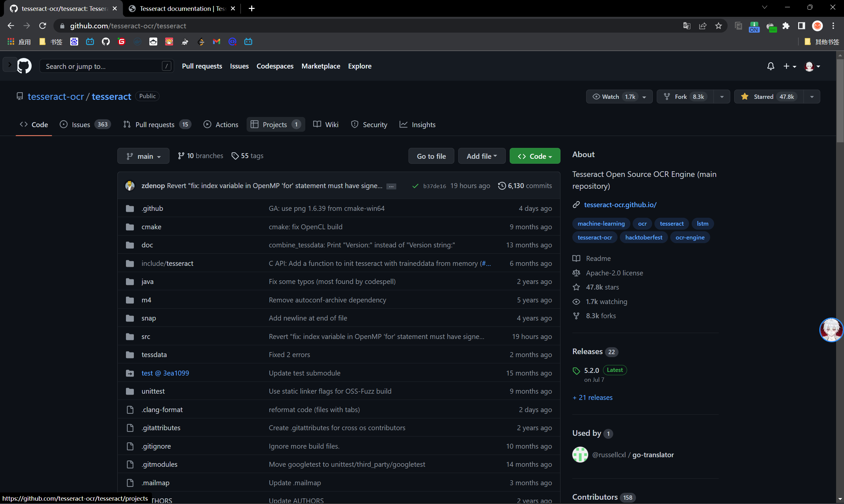Open the tesseract-ocr.github.io link
The width and height of the screenshot is (844, 504).
(620, 205)
